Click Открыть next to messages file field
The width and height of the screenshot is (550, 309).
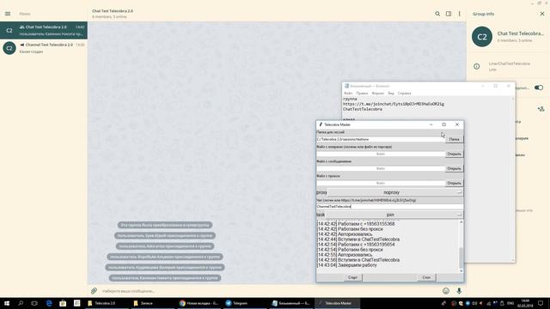pos(454,168)
